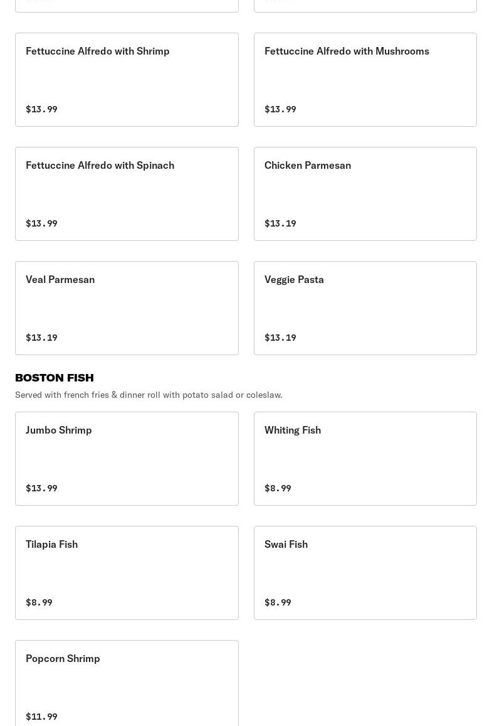Select the Popcorn Shrimp card
Viewport: 492px width, 726px height.
coord(127,683)
